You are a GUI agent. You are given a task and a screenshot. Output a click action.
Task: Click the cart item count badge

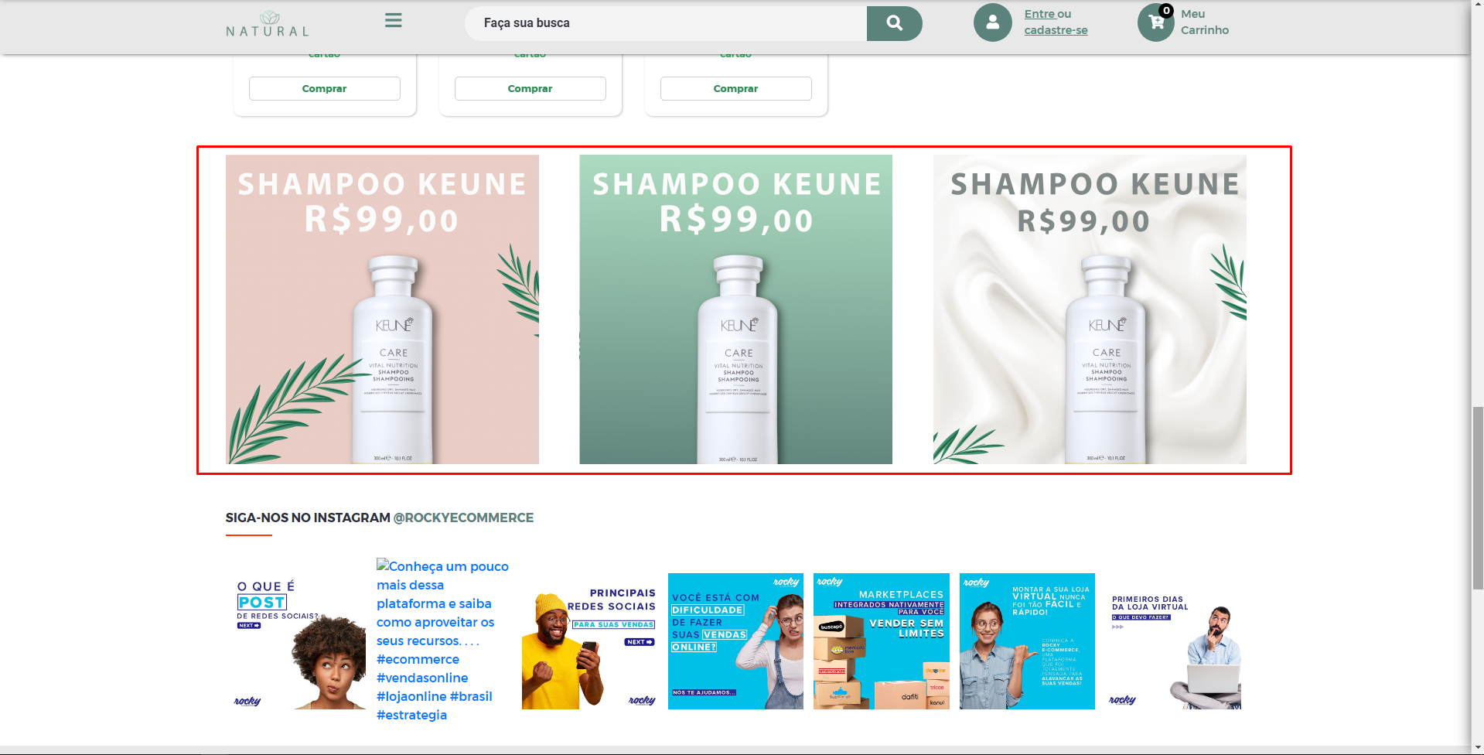1166,11
